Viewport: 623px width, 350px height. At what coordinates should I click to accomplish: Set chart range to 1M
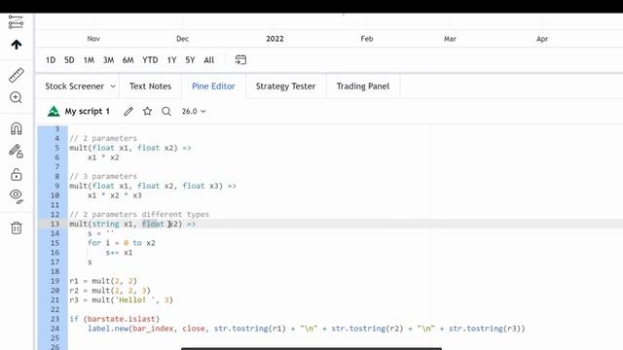pos(89,60)
